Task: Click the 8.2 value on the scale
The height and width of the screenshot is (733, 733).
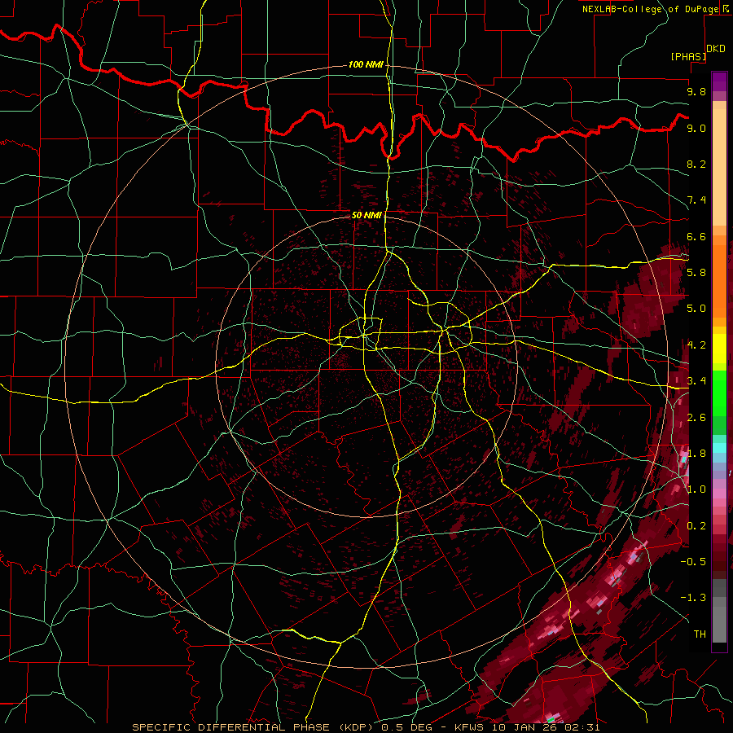Action: [696, 164]
